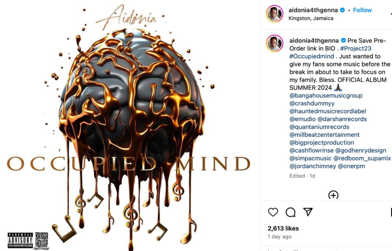392x251 pixels.
Task: Visit the @onerpm profile
Action: [351, 166]
